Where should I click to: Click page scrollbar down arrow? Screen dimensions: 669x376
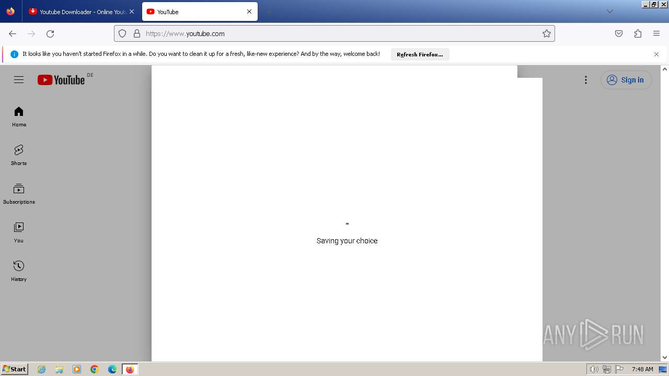point(665,358)
